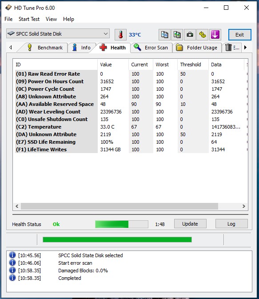Click the Threshold column header
The width and height of the screenshot is (259, 299).
click(x=193, y=65)
